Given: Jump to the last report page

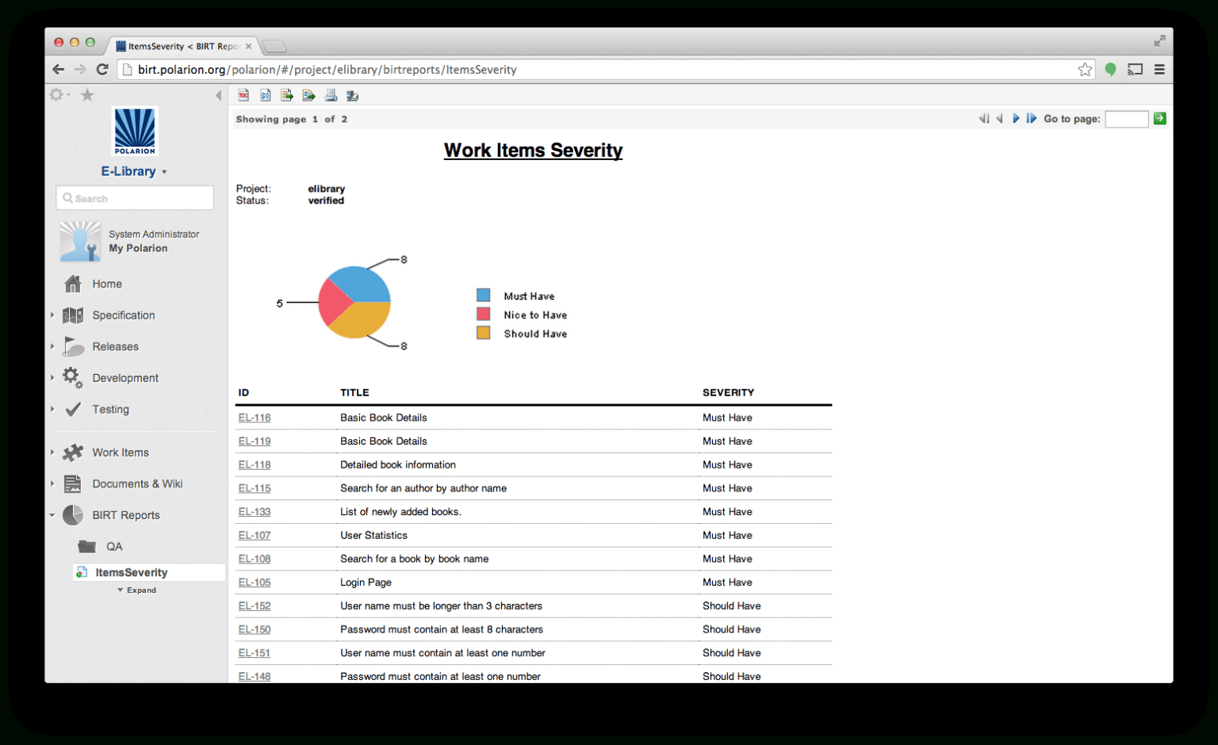Looking at the screenshot, I should (1031, 118).
